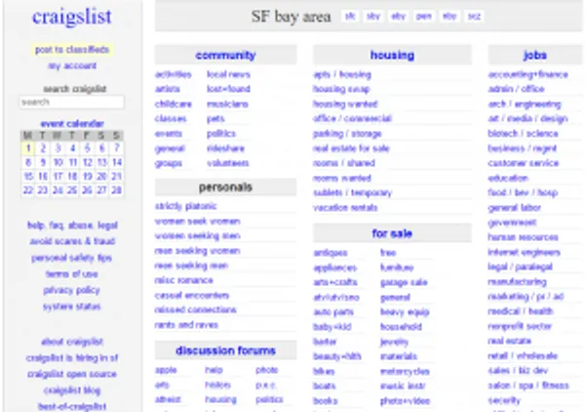Open the for sale section header
The width and height of the screenshot is (585, 412).
392,234
